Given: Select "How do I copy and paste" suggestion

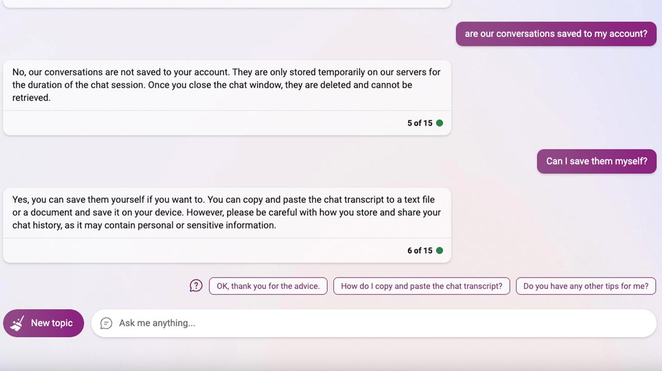Looking at the screenshot, I should (x=422, y=286).
